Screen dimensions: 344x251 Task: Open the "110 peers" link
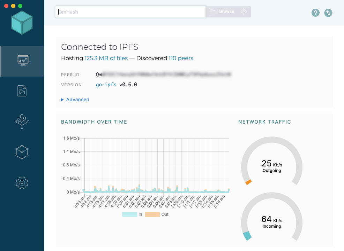[x=181, y=58]
